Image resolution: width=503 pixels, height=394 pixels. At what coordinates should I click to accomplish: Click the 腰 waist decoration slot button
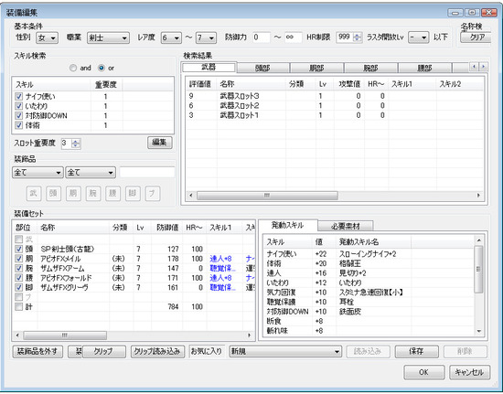[x=112, y=193]
